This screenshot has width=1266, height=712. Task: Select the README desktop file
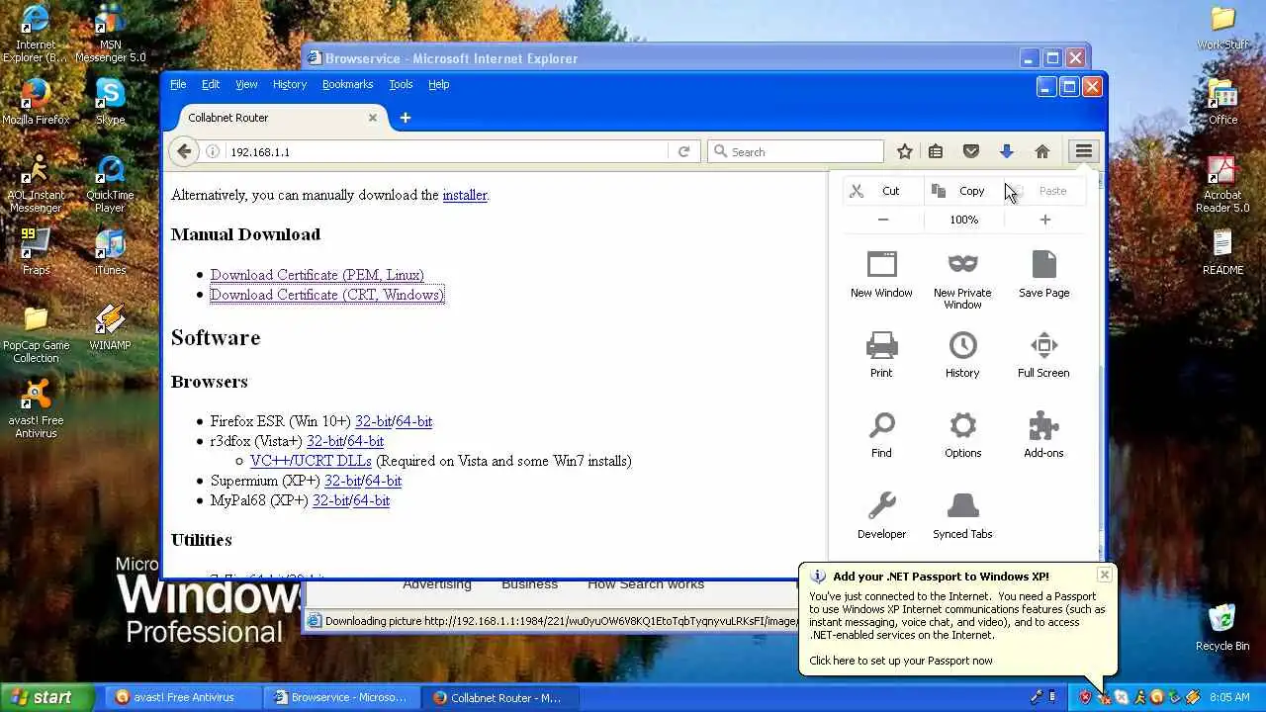click(x=1222, y=252)
